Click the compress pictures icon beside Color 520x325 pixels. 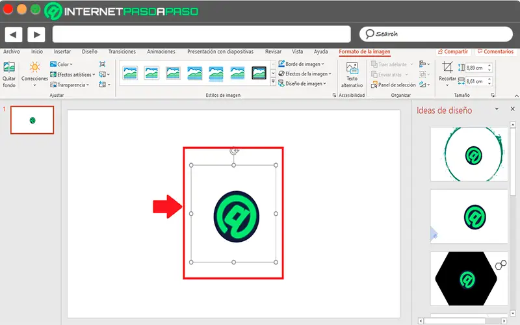[x=103, y=64]
